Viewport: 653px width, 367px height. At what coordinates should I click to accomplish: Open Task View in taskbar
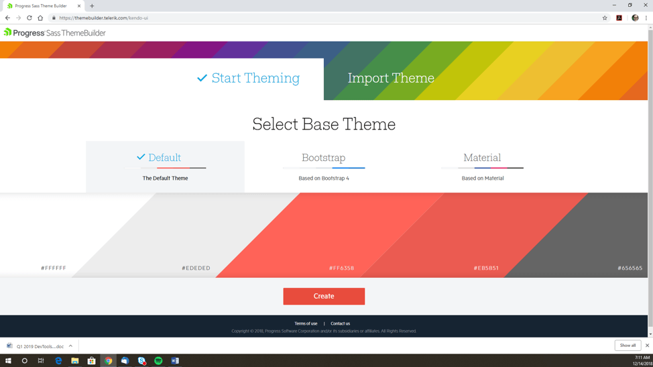point(41,361)
